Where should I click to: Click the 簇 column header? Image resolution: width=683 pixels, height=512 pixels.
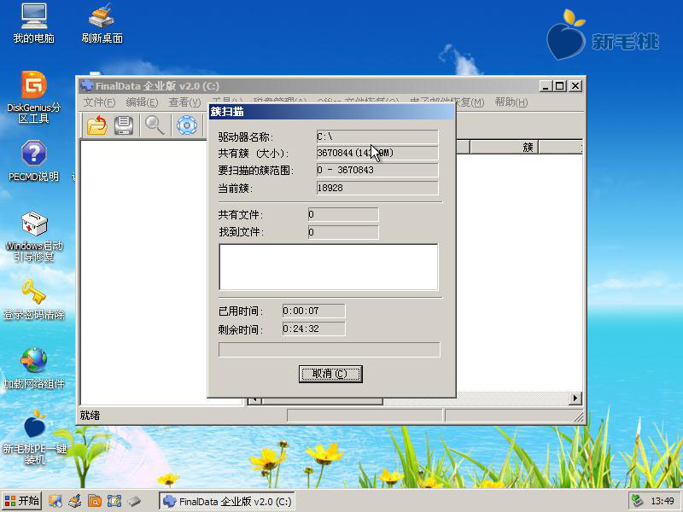pyautogui.click(x=505, y=147)
